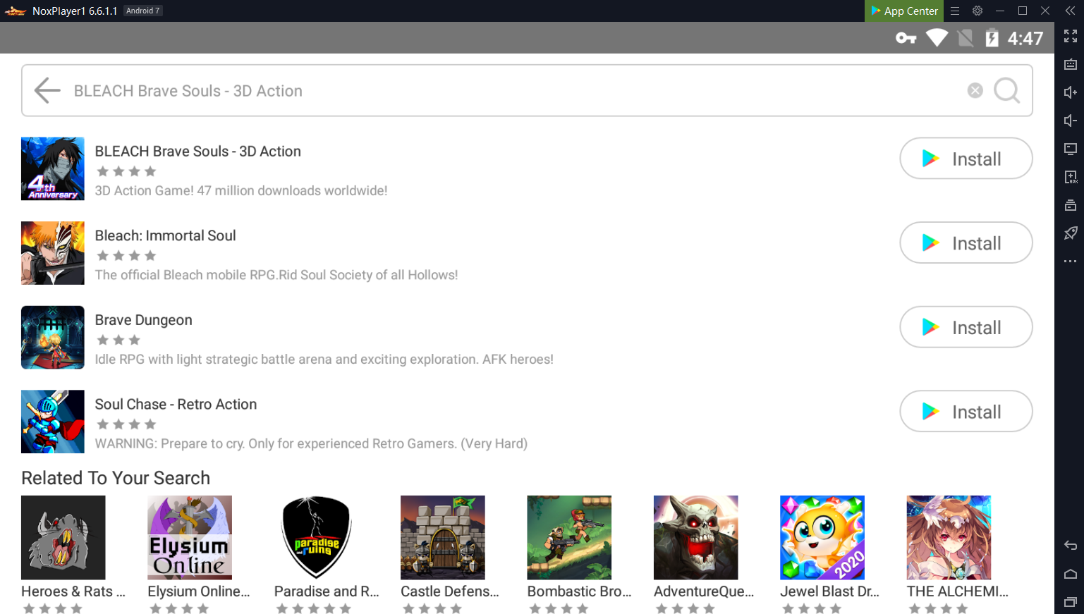Click the back arrow in search bar
The height and width of the screenshot is (614, 1084).
point(47,91)
